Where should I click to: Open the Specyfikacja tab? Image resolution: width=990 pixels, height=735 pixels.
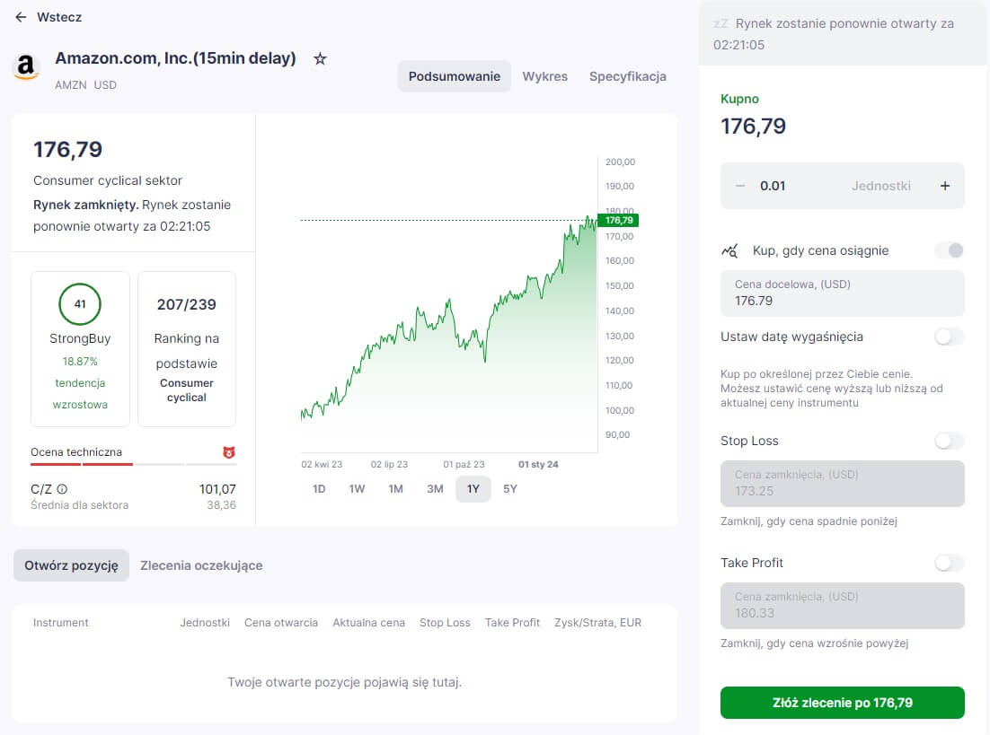point(628,76)
